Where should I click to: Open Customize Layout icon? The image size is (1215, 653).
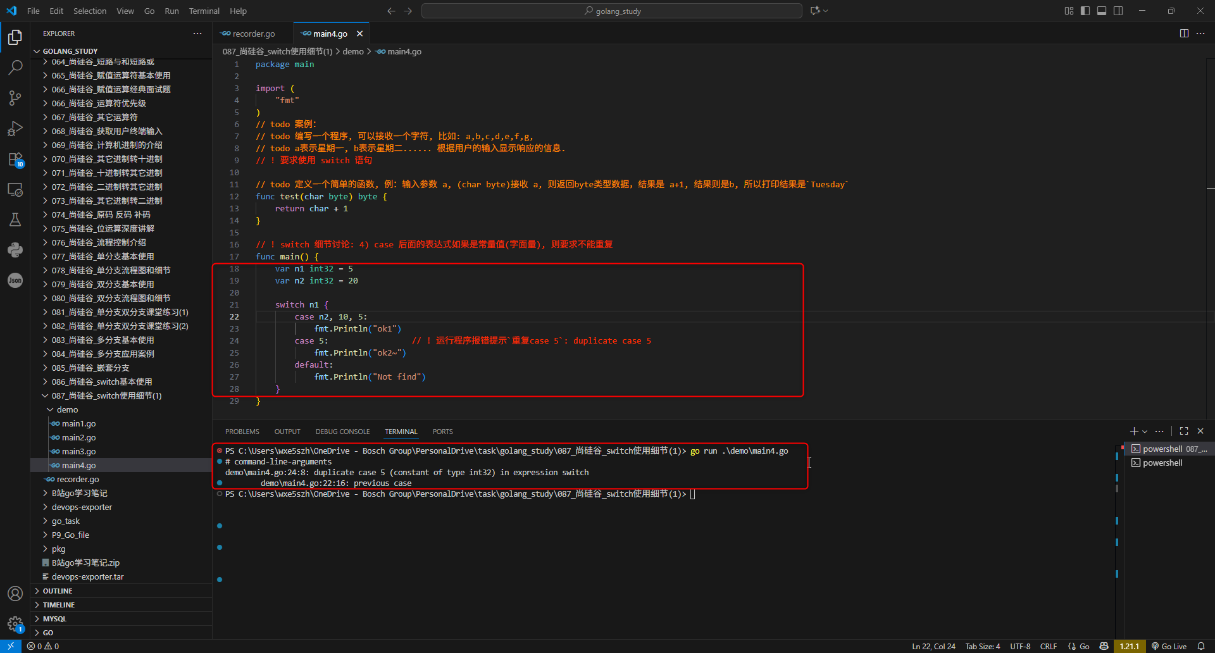[x=1069, y=11]
